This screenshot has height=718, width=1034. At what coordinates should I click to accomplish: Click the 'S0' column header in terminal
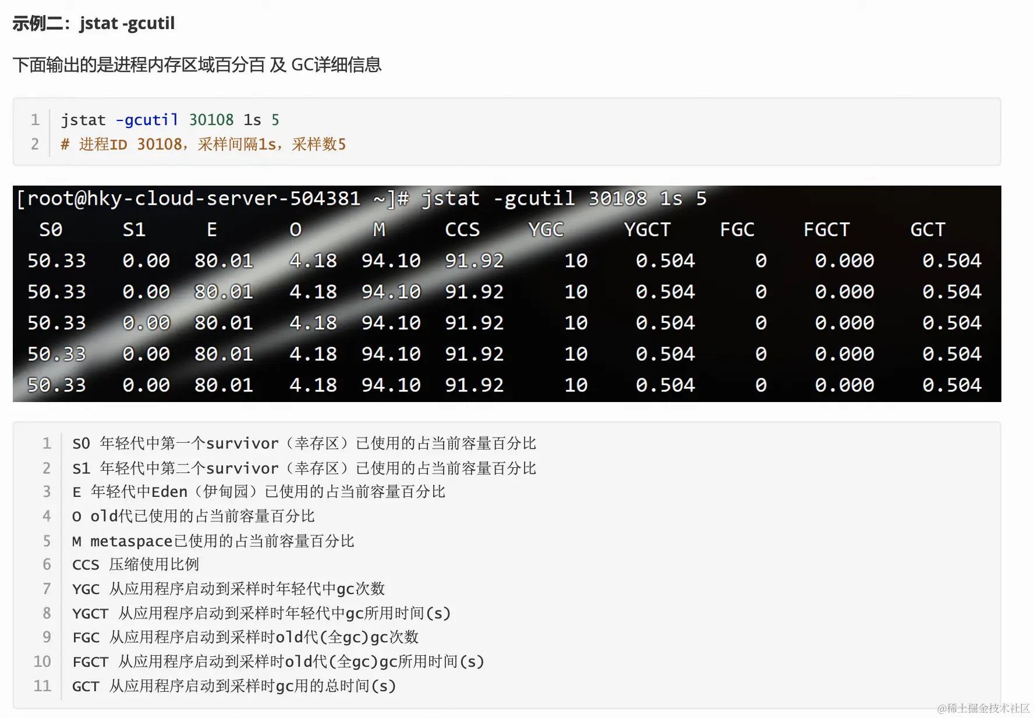pos(51,230)
